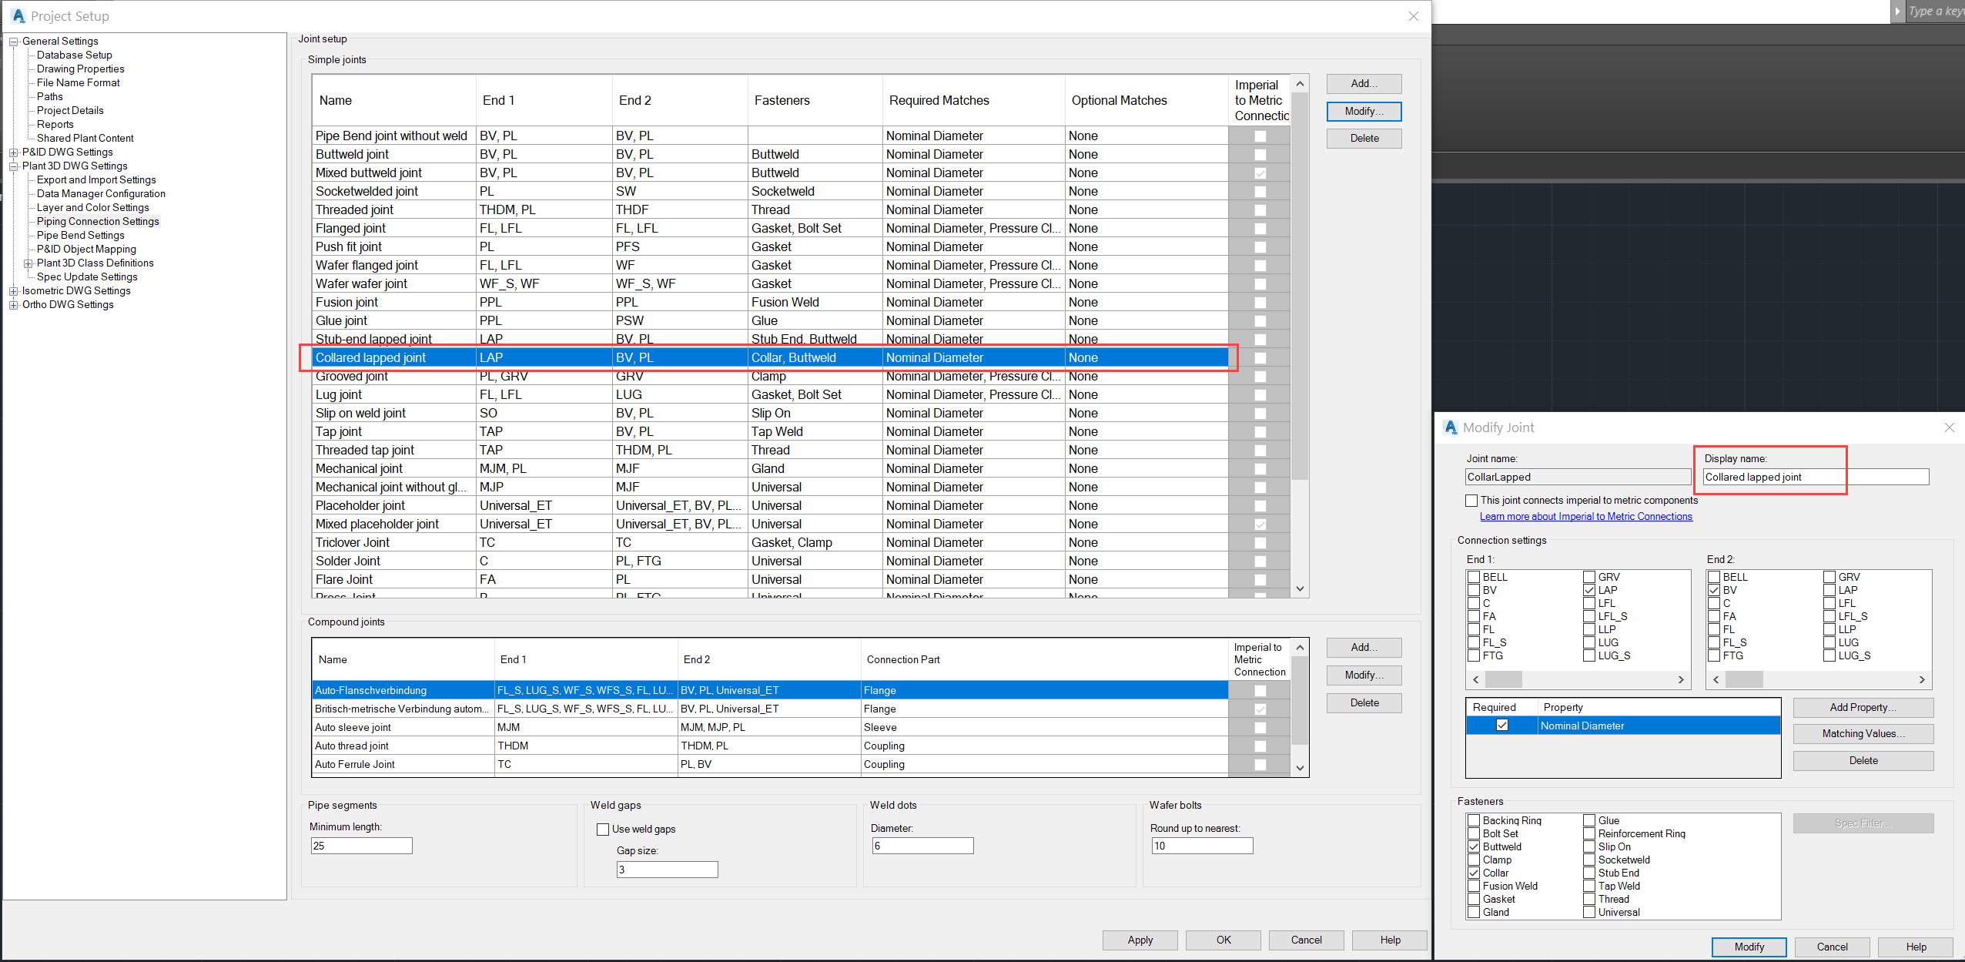Click Add button for simple joints
The height and width of the screenshot is (962, 1965).
(1364, 84)
